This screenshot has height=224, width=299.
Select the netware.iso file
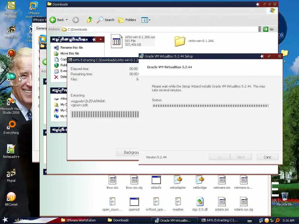tap(222, 183)
